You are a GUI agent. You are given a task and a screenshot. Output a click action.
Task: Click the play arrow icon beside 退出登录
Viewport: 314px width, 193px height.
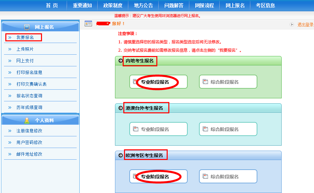(x=292, y=24)
